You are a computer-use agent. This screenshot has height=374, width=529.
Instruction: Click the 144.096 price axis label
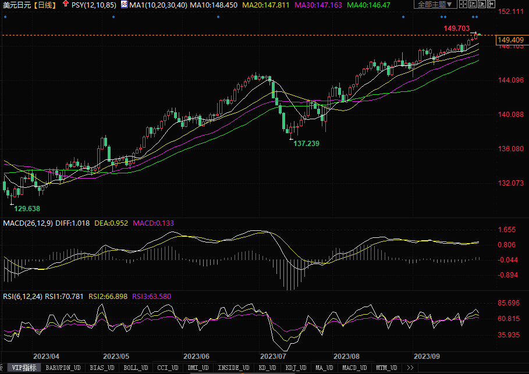coord(511,80)
